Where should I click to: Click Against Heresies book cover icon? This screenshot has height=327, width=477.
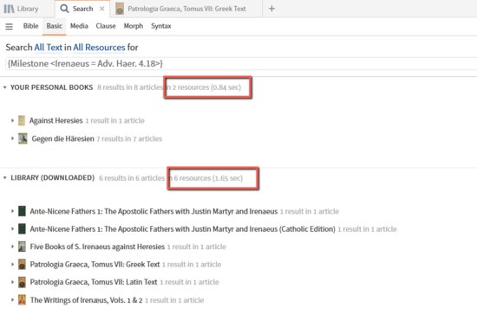click(22, 120)
